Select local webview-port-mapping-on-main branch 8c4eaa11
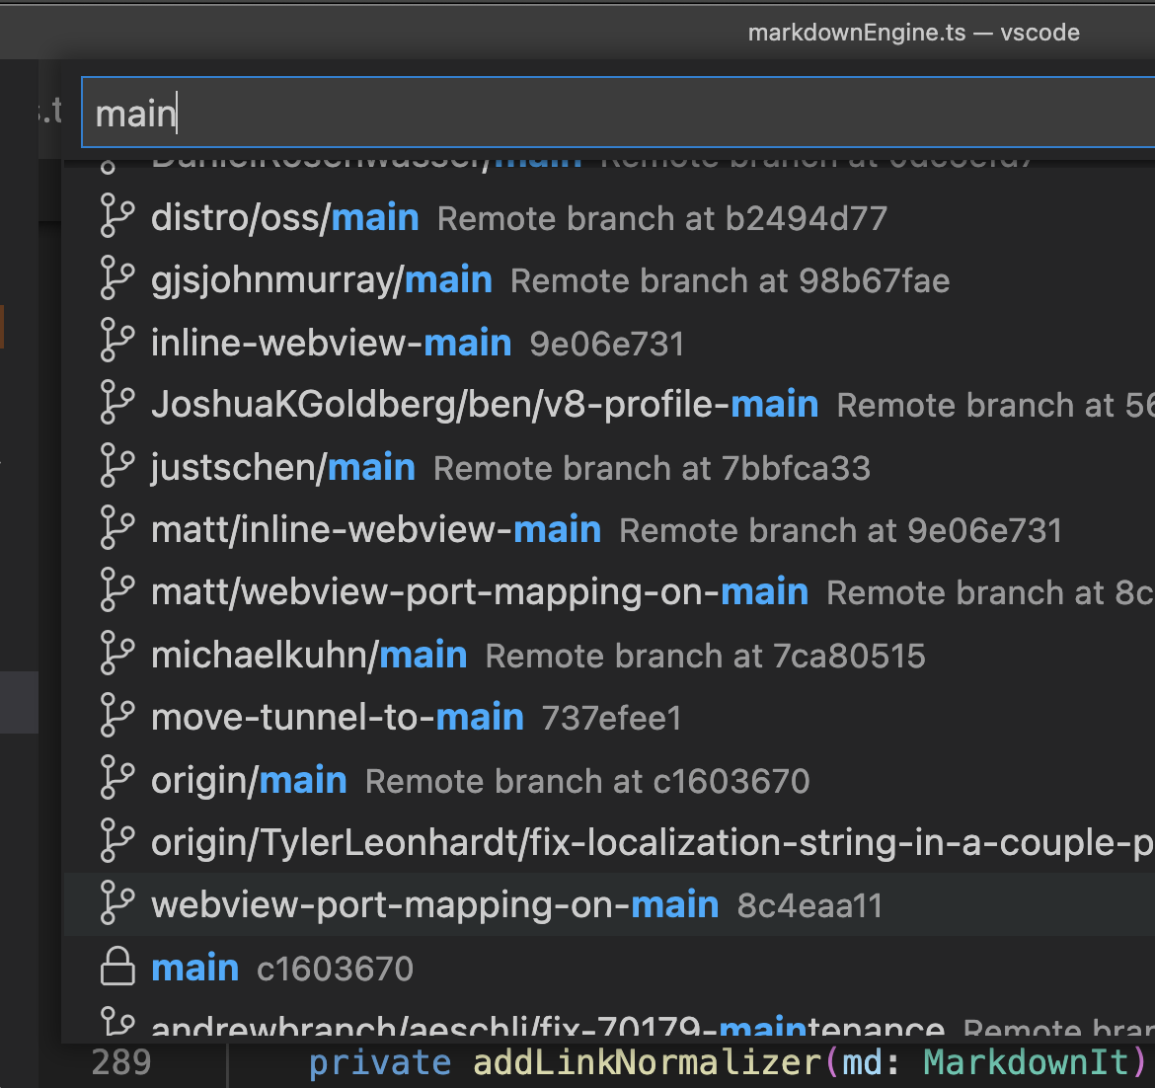The image size is (1155, 1088). (609, 904)
